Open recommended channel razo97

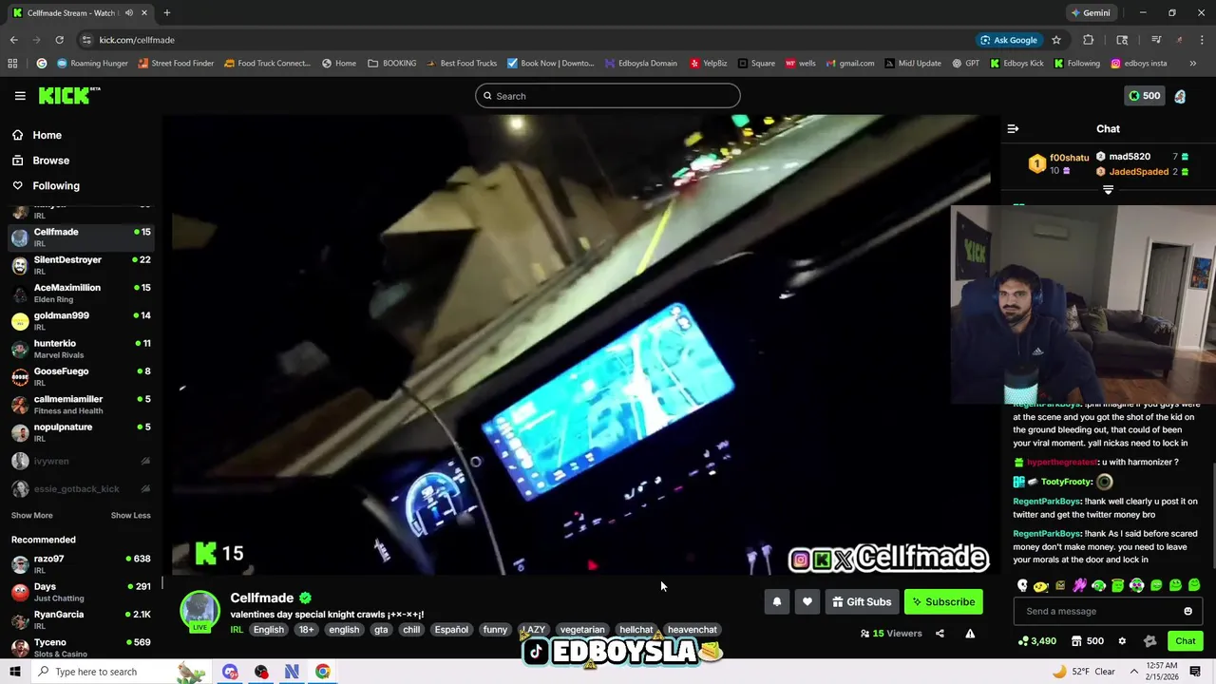[81, 564]
